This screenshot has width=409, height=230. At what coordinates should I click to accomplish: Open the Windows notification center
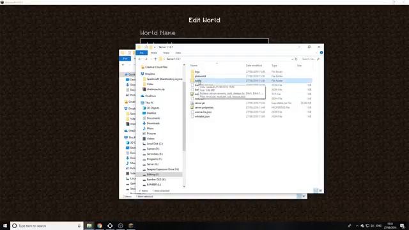[x=402, y=226]
